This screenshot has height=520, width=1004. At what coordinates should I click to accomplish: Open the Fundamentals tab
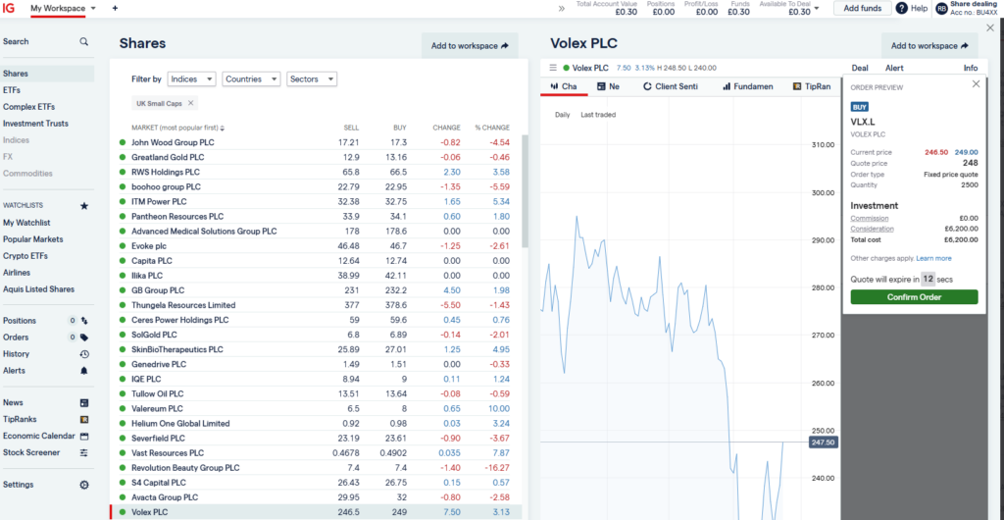747,86
